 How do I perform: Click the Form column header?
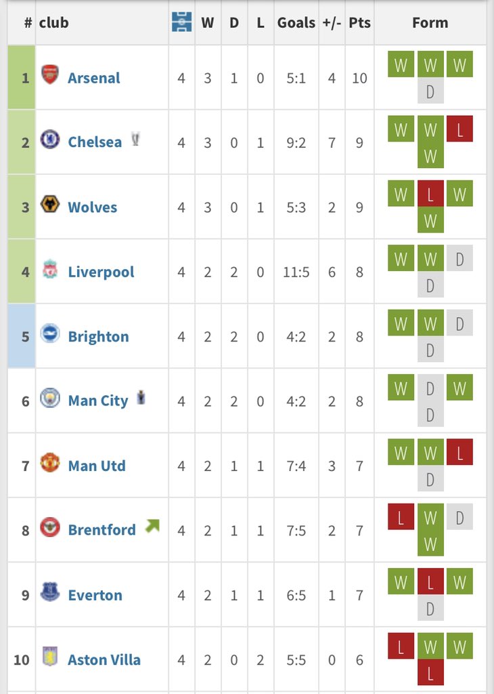430,22
